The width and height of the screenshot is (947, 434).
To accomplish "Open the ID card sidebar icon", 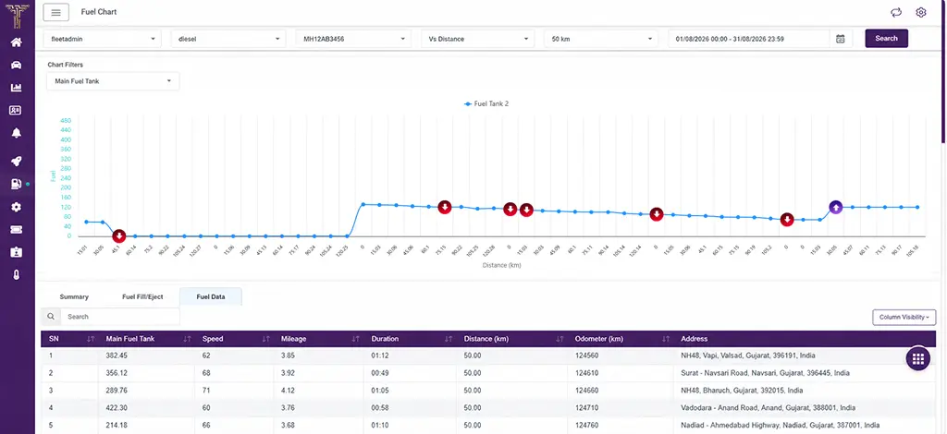I will pyautogui.click(x=17, y=110).
